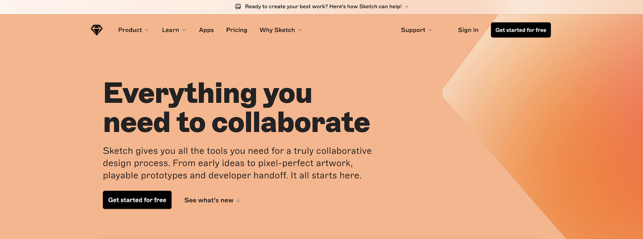The image size is (643, 239).
Task: Expand the Product menu chevron
Action: tap(147, 30)
